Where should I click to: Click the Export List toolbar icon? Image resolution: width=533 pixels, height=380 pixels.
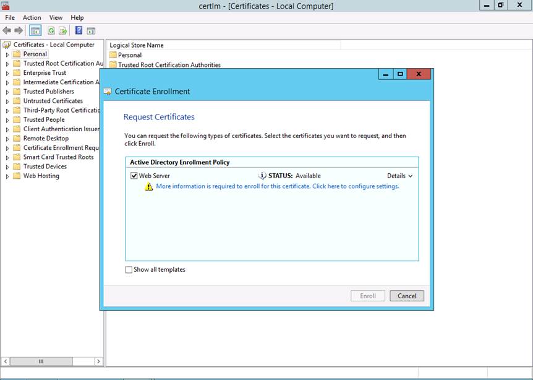(x=62, y=30)
